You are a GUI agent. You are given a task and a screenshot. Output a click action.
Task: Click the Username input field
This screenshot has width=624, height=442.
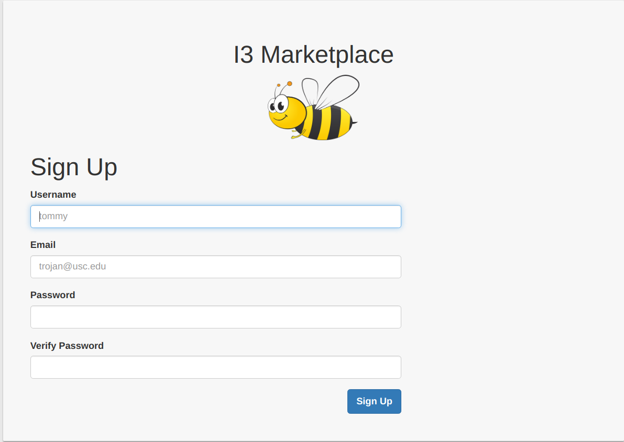[216, 217]
